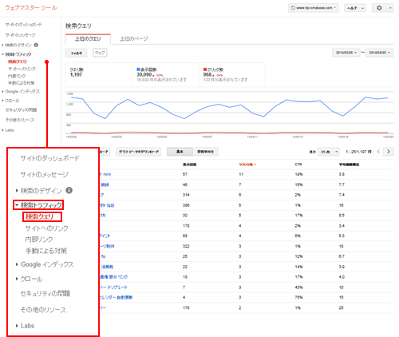The width and height of the screenshot is (399, 337).
Task: Open the query link ending in html
Action: [105, 174]
